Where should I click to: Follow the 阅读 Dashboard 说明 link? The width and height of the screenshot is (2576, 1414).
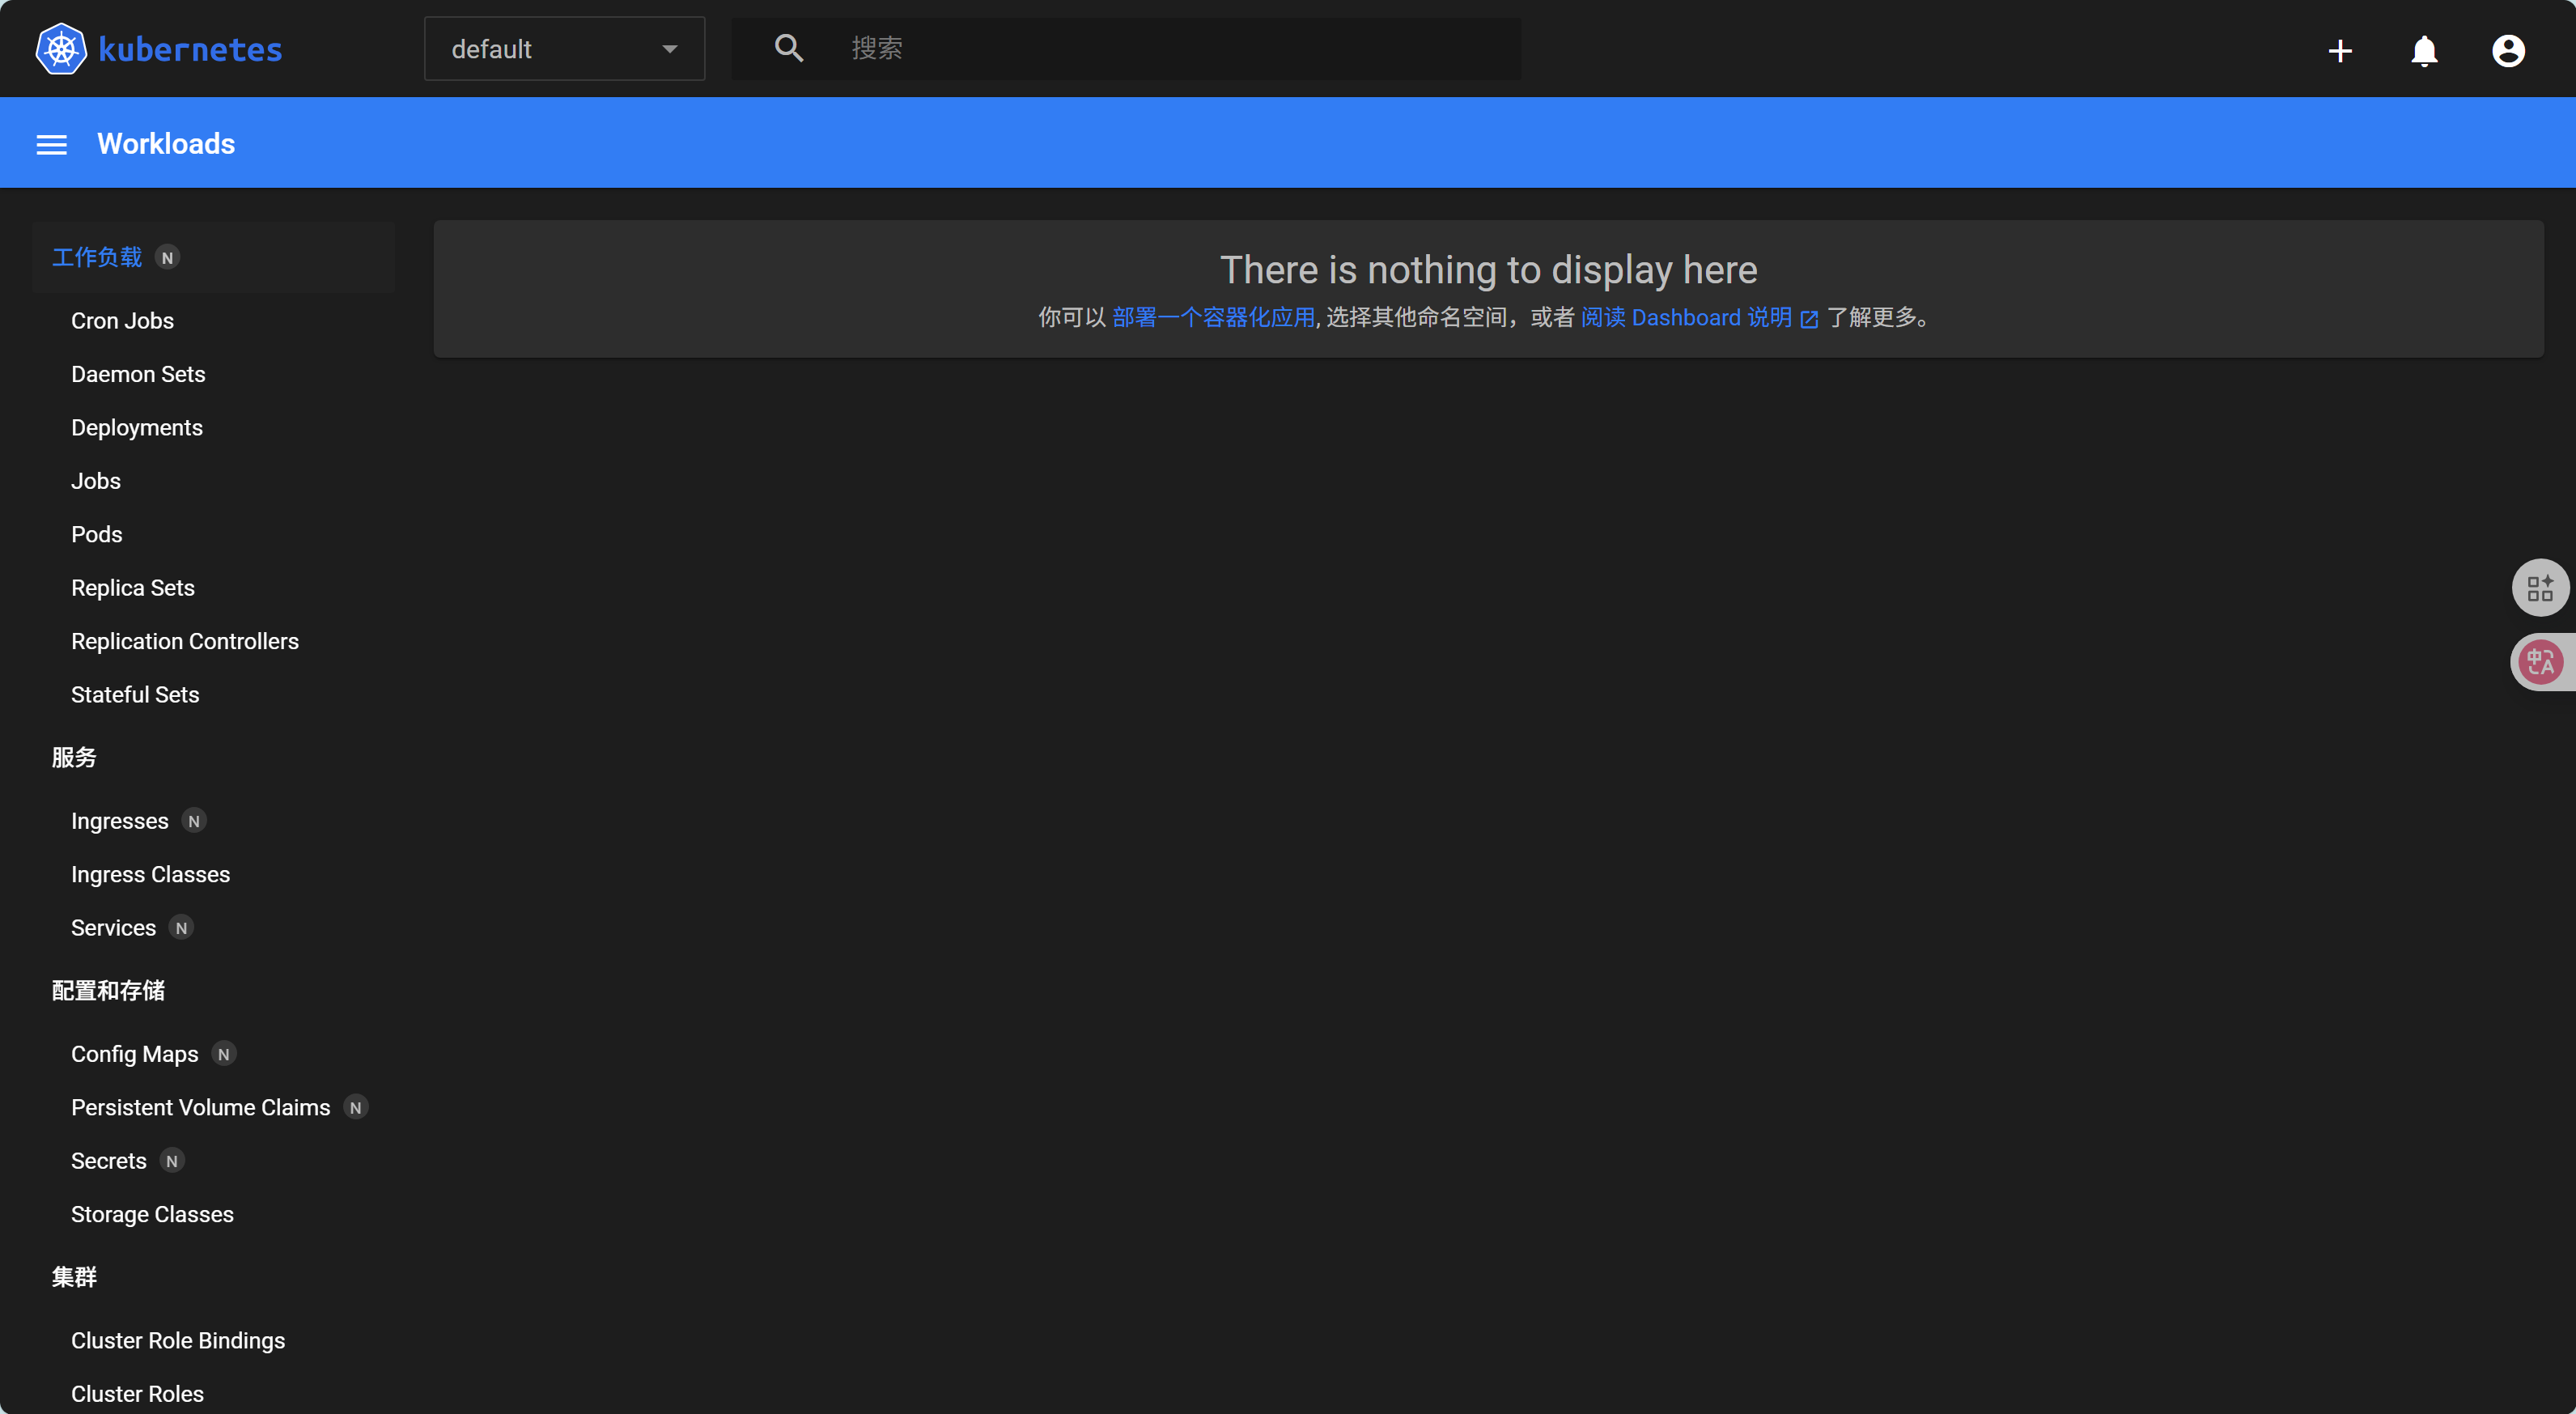1686,317
